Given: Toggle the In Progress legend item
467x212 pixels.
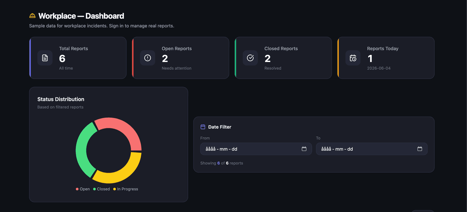Looking at the screenshot, I should (125, 189).
